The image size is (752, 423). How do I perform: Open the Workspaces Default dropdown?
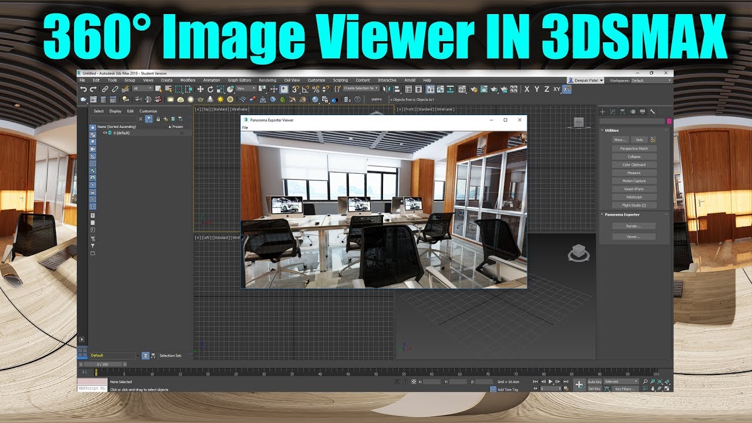click(x=650, y=80)
